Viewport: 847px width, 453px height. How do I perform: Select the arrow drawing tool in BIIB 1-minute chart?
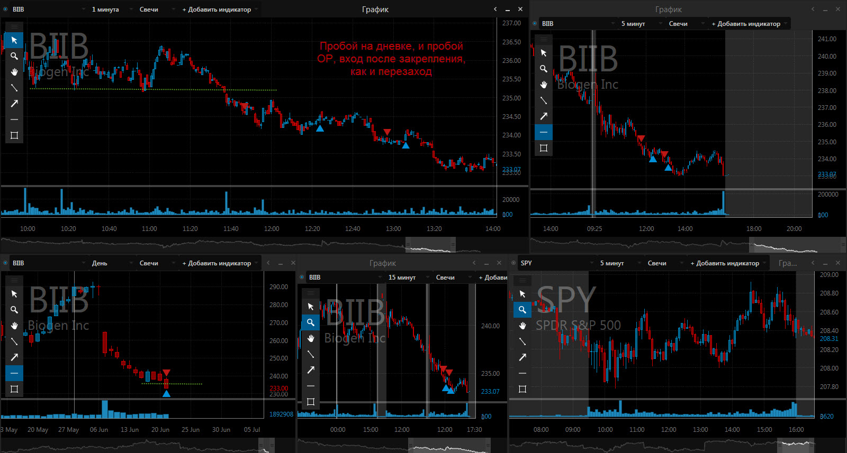[14, 104]
